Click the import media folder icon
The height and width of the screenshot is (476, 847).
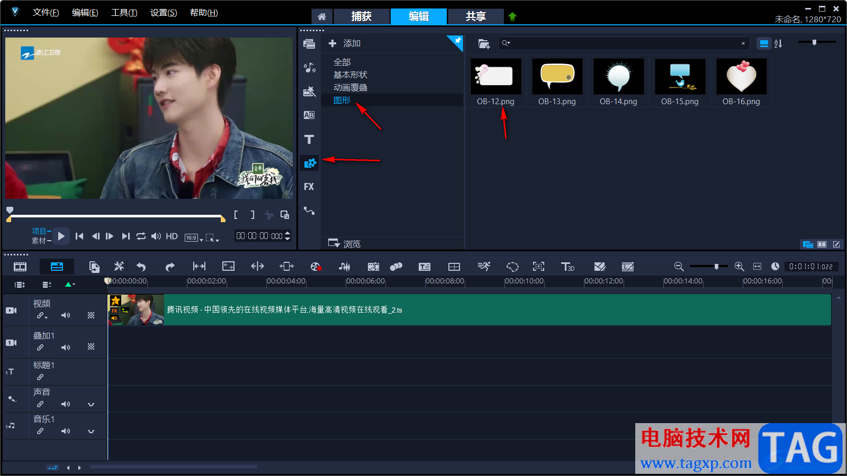pyautogui.click(x=484, y=43)
